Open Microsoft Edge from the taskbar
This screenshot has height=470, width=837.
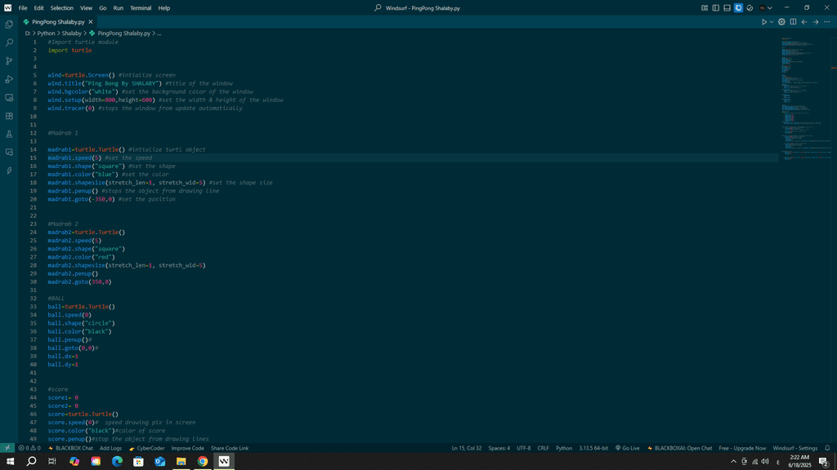point(117,462)
